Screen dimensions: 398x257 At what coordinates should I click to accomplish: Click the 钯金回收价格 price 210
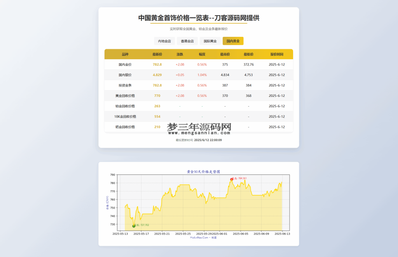(158, 127)
